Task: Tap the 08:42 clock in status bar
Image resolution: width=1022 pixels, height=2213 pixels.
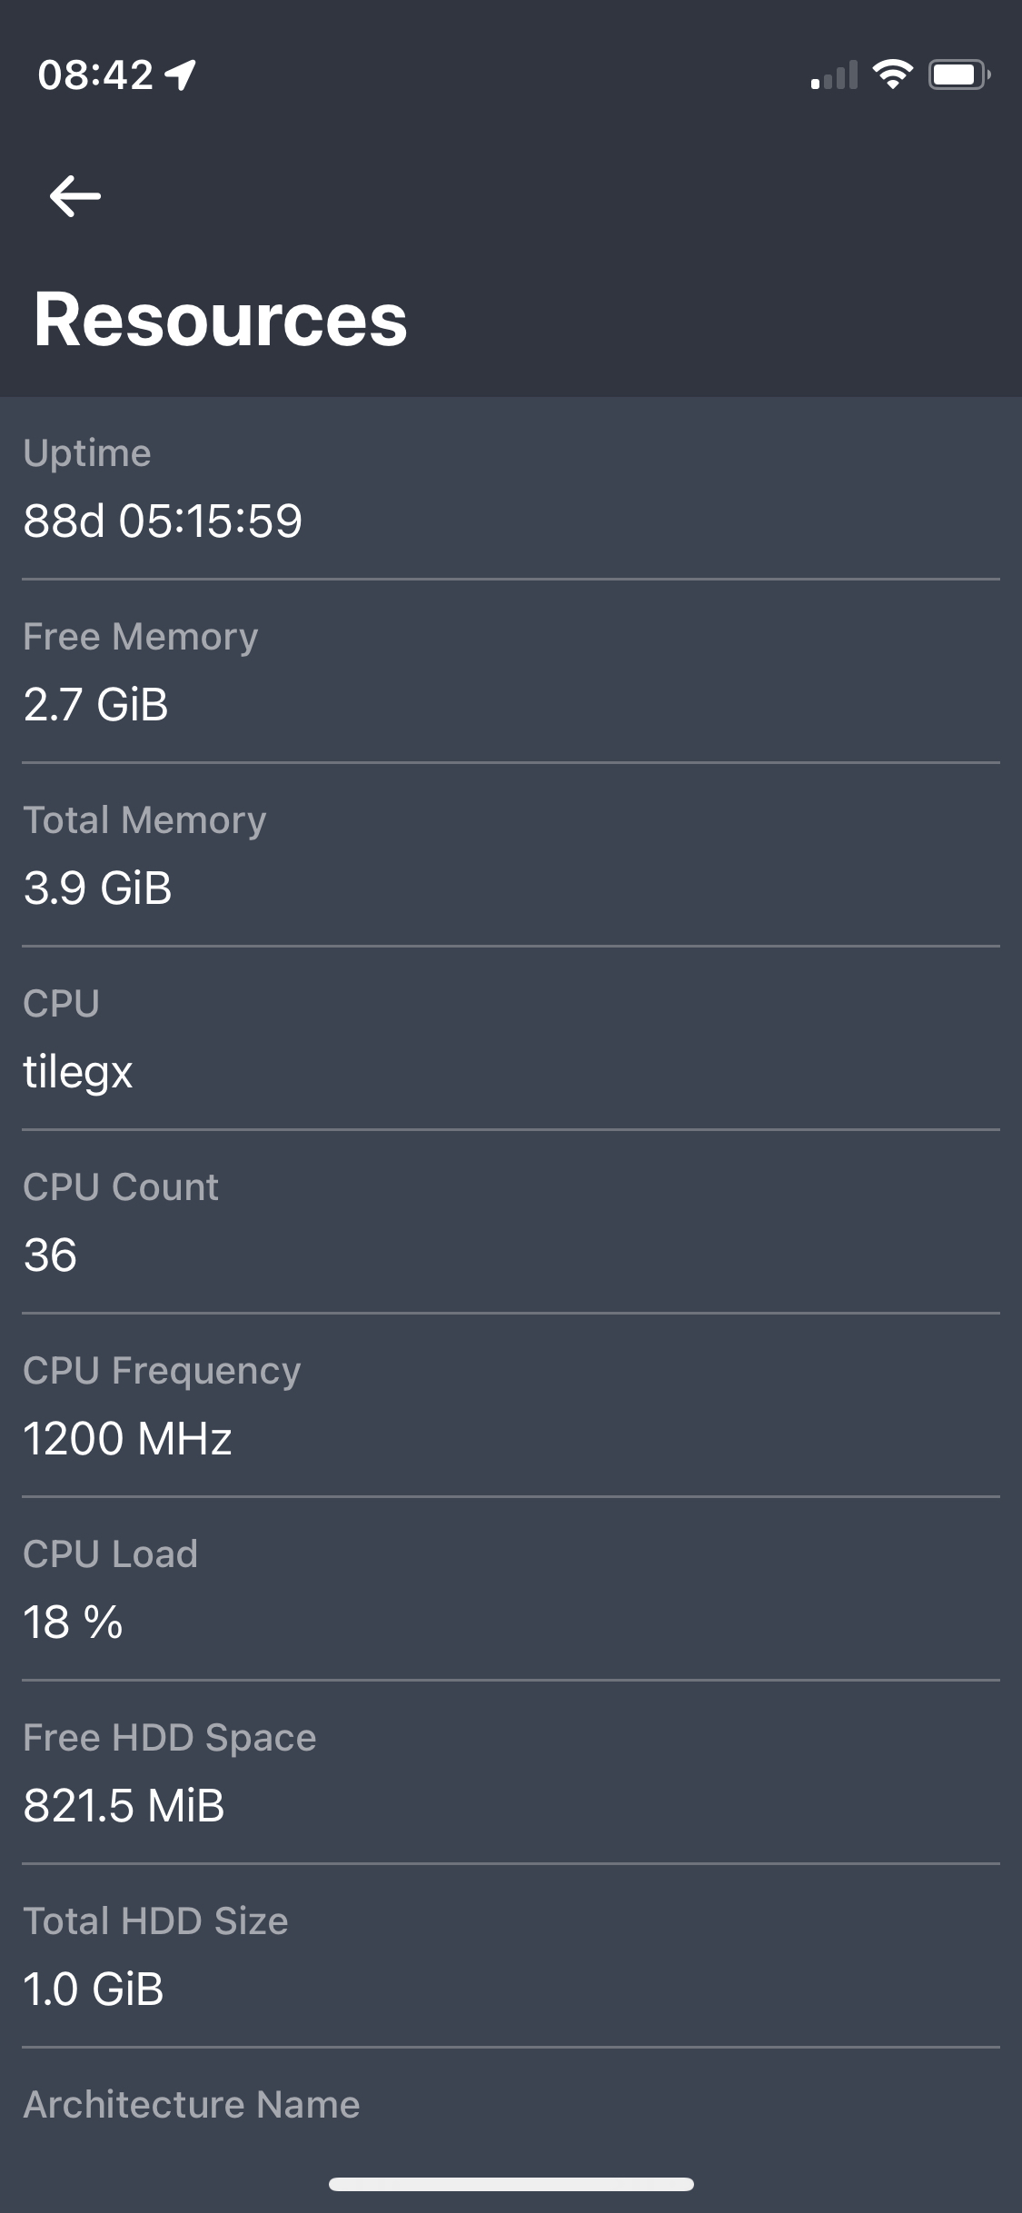Action: [95, 74]
